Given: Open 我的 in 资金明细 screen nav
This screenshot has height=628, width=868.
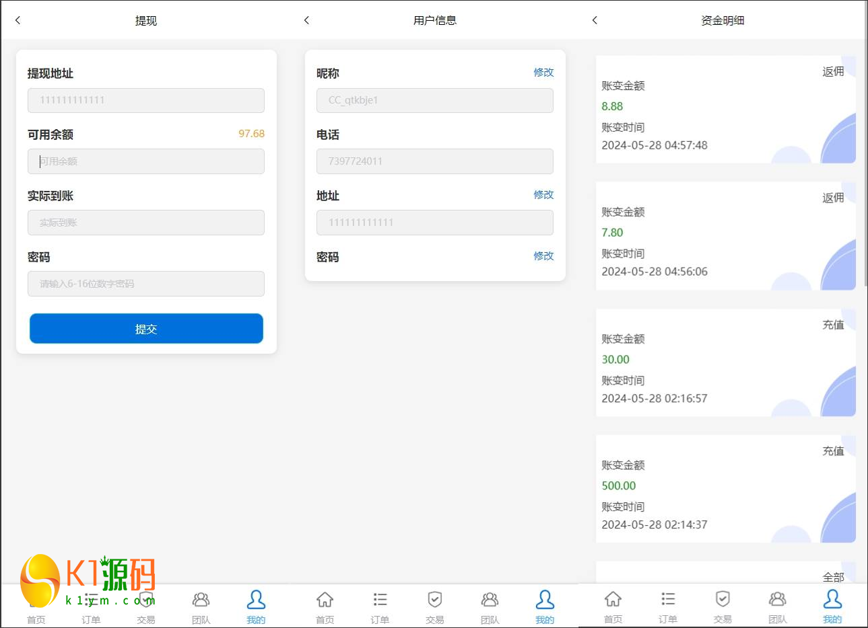Looking at the screenshot, I should tap(832, 607).
